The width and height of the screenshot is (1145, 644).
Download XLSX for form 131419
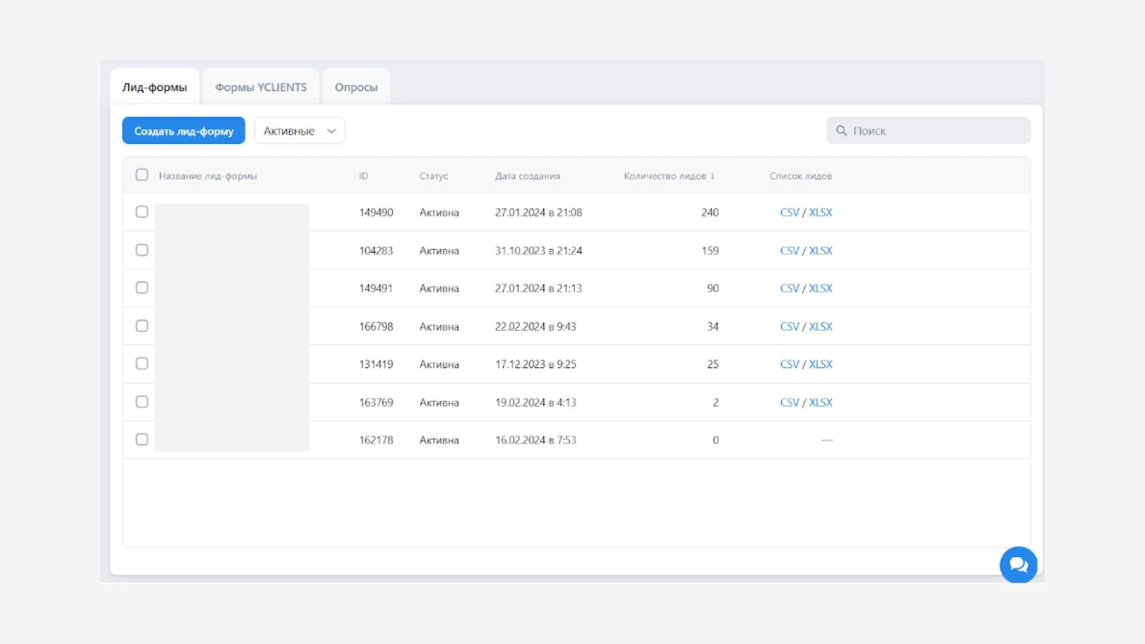(x=821, y=364)
